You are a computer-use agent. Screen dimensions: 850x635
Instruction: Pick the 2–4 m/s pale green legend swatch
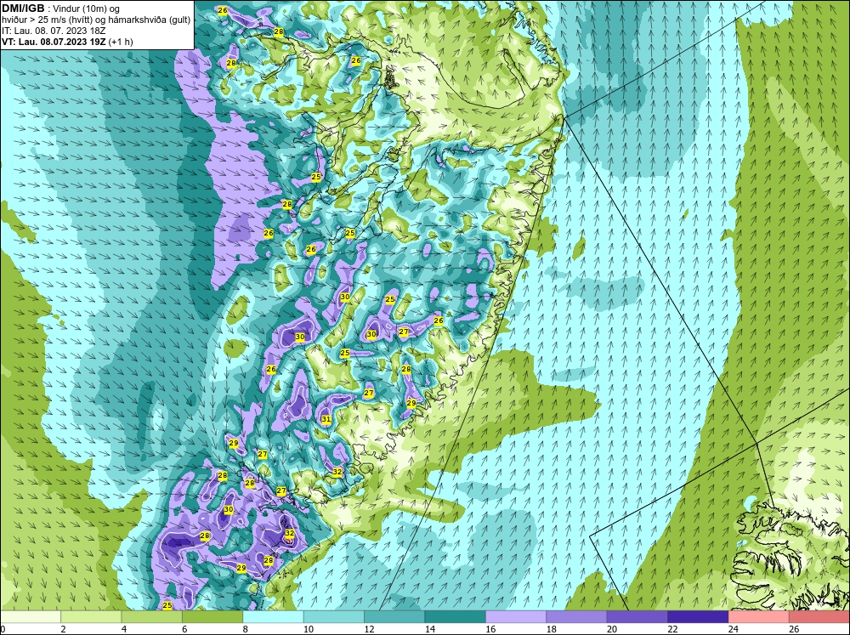[91, 616]
